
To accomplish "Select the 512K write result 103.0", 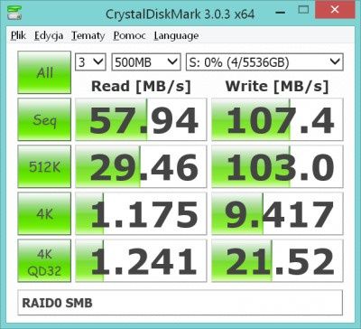I will [x=277, y=166].
